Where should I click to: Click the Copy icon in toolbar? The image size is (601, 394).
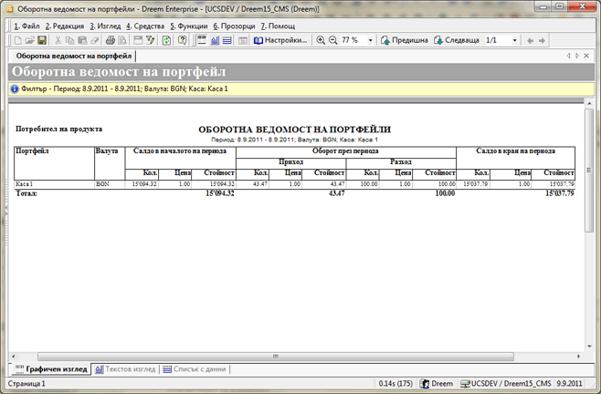69,40
